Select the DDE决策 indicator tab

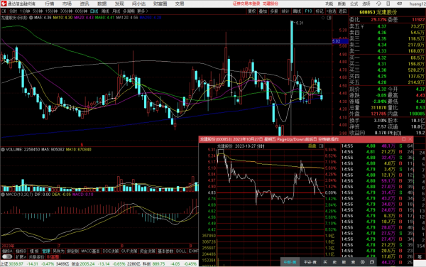[110, 251]
